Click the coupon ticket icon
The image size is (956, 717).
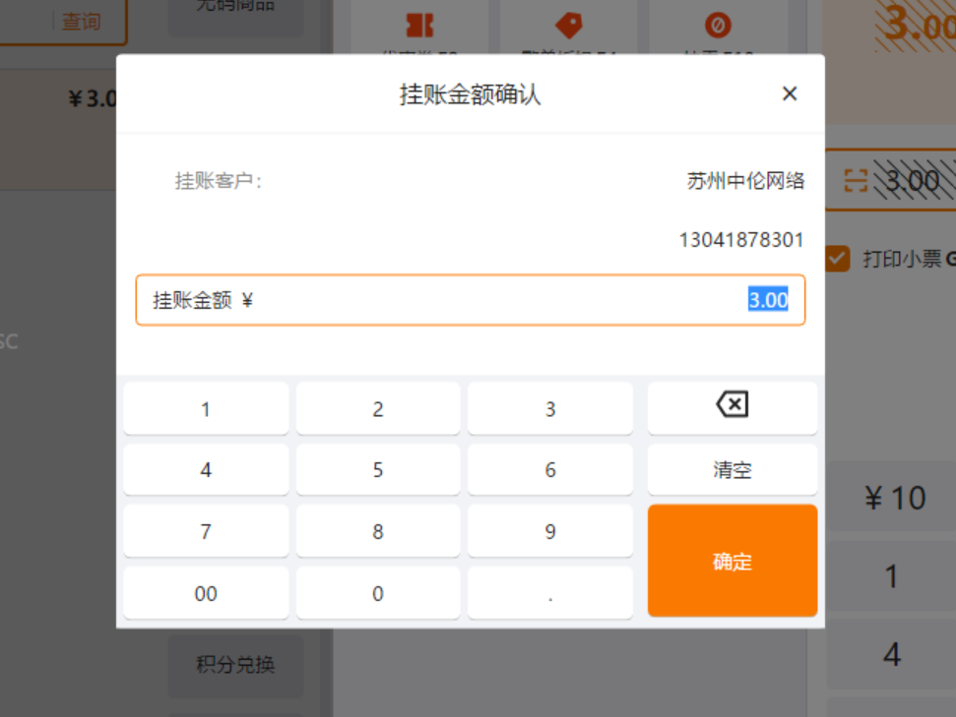pyautogui.click(x=419, y=26)
